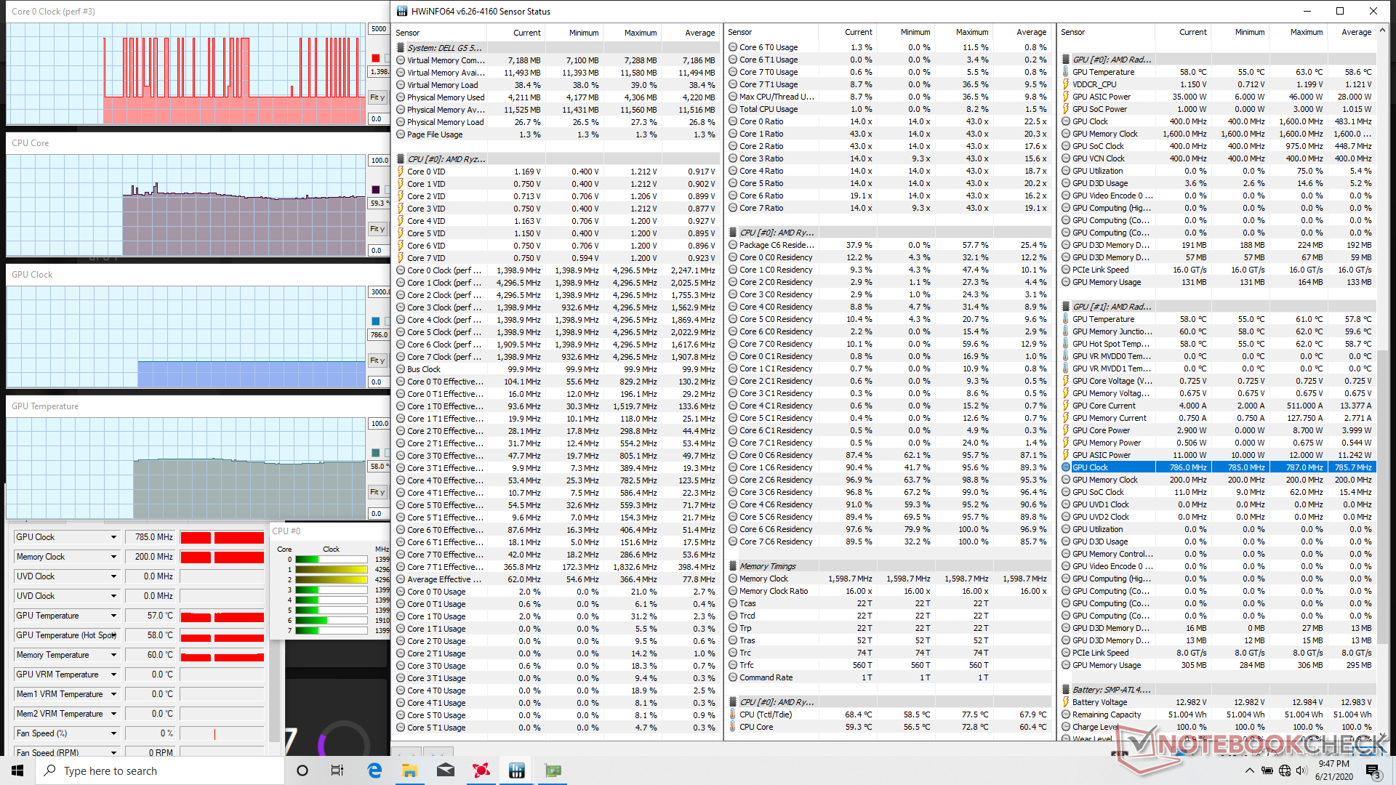Open the notification center icon

1372,770
